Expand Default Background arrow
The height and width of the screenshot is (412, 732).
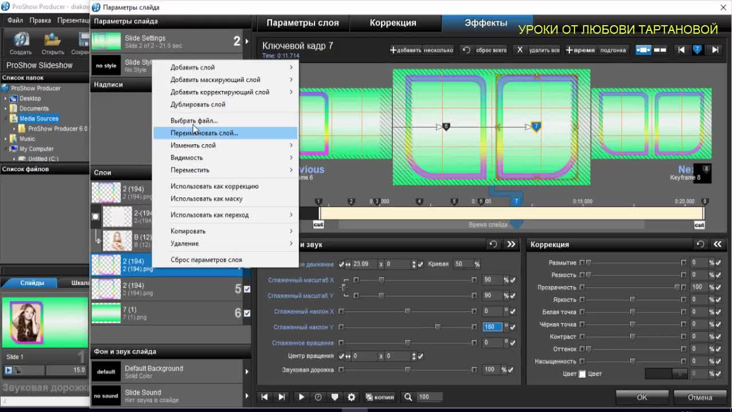pyautogui.click(x=247, y=371)
